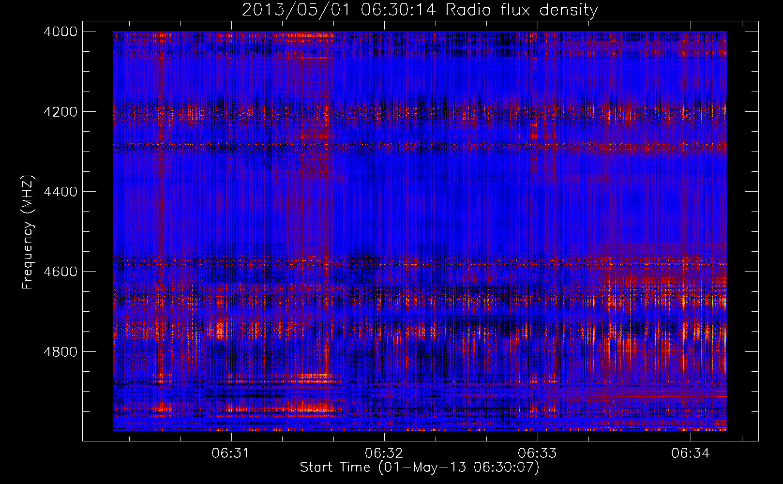Click the 06:34 time tick label
The image size is (783, 484).
pyautogui.click(x=691, y=453)
